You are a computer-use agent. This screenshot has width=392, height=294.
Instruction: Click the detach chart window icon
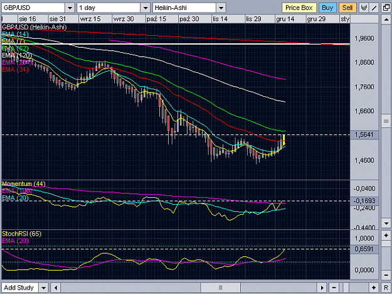pos(386,8)
